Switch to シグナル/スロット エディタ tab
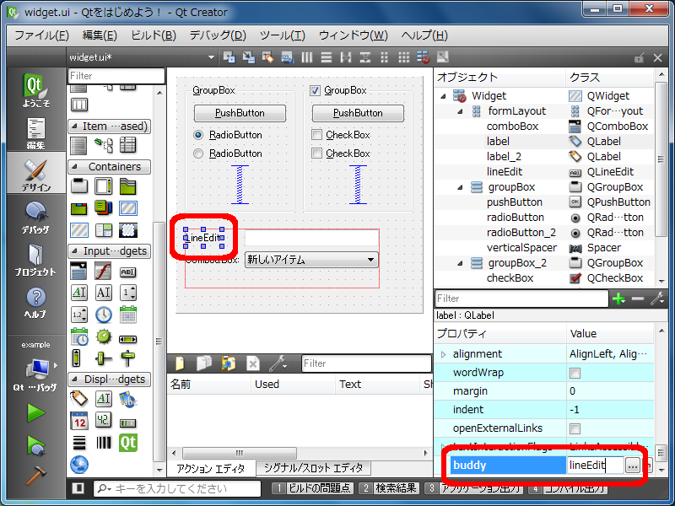This screenshot has width=675, height=506. (x=312, y=468)
